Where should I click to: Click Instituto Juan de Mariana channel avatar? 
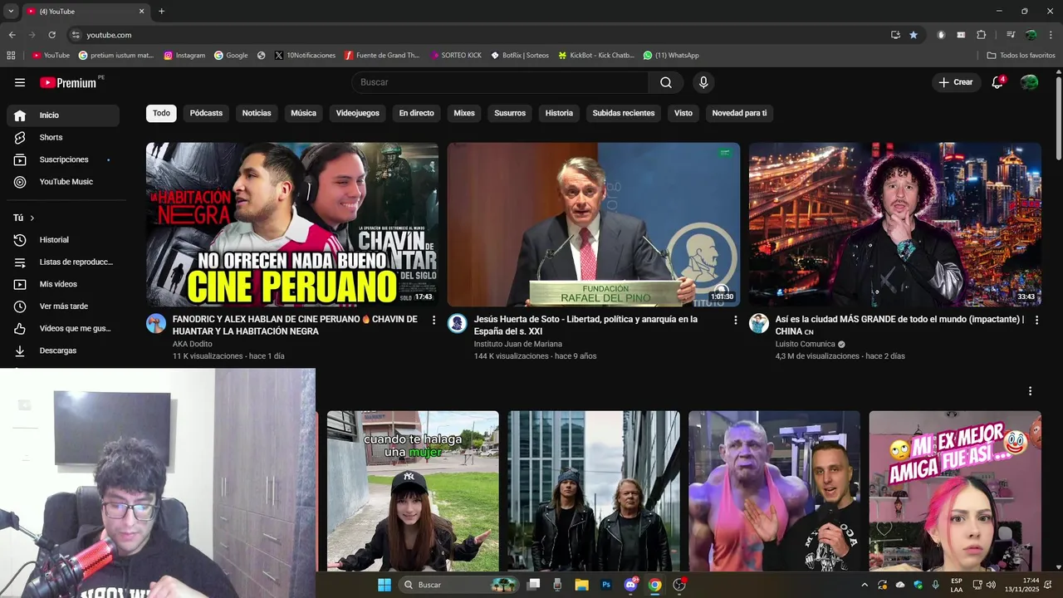(x=458, y=323)
